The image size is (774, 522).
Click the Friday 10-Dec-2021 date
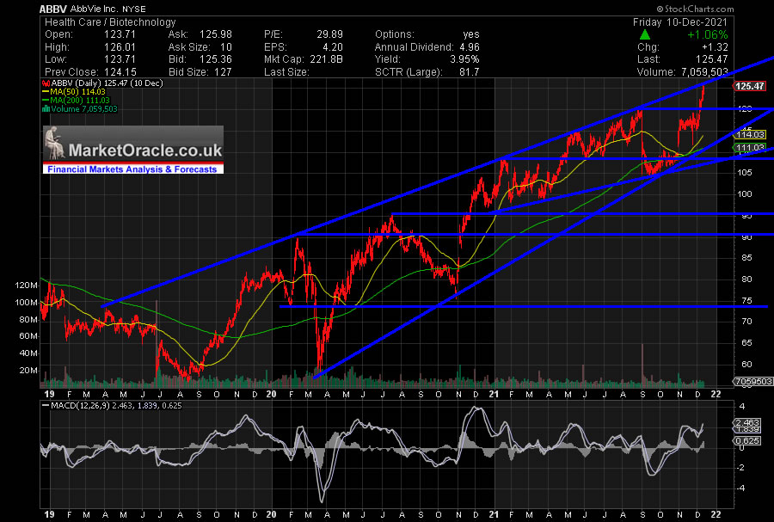680,22
